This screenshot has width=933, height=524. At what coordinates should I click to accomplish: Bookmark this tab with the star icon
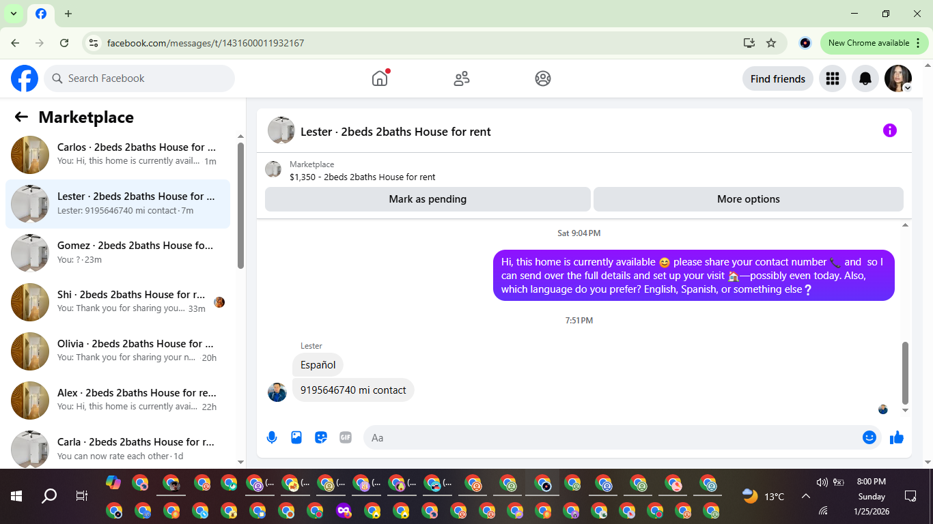tap(771, 43)
